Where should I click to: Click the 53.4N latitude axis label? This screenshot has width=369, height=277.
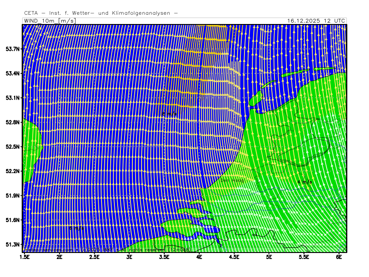pos(12,73)
